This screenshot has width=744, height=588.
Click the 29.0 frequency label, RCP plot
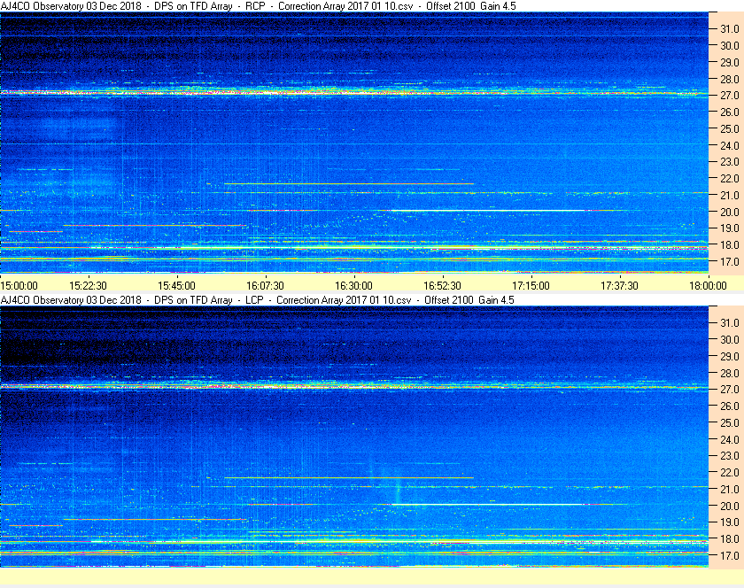click(730, 62)
